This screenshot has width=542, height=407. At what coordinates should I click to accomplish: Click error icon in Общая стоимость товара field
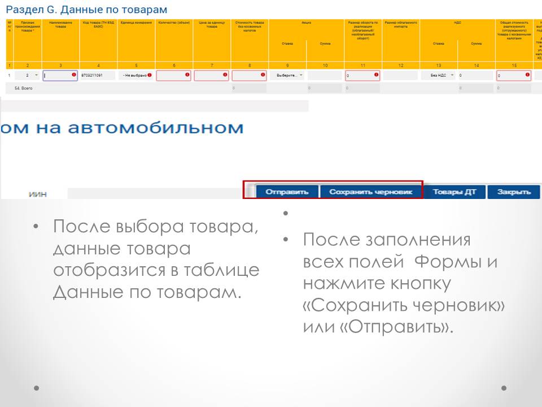pyautogui.click(x=527, y=75)
